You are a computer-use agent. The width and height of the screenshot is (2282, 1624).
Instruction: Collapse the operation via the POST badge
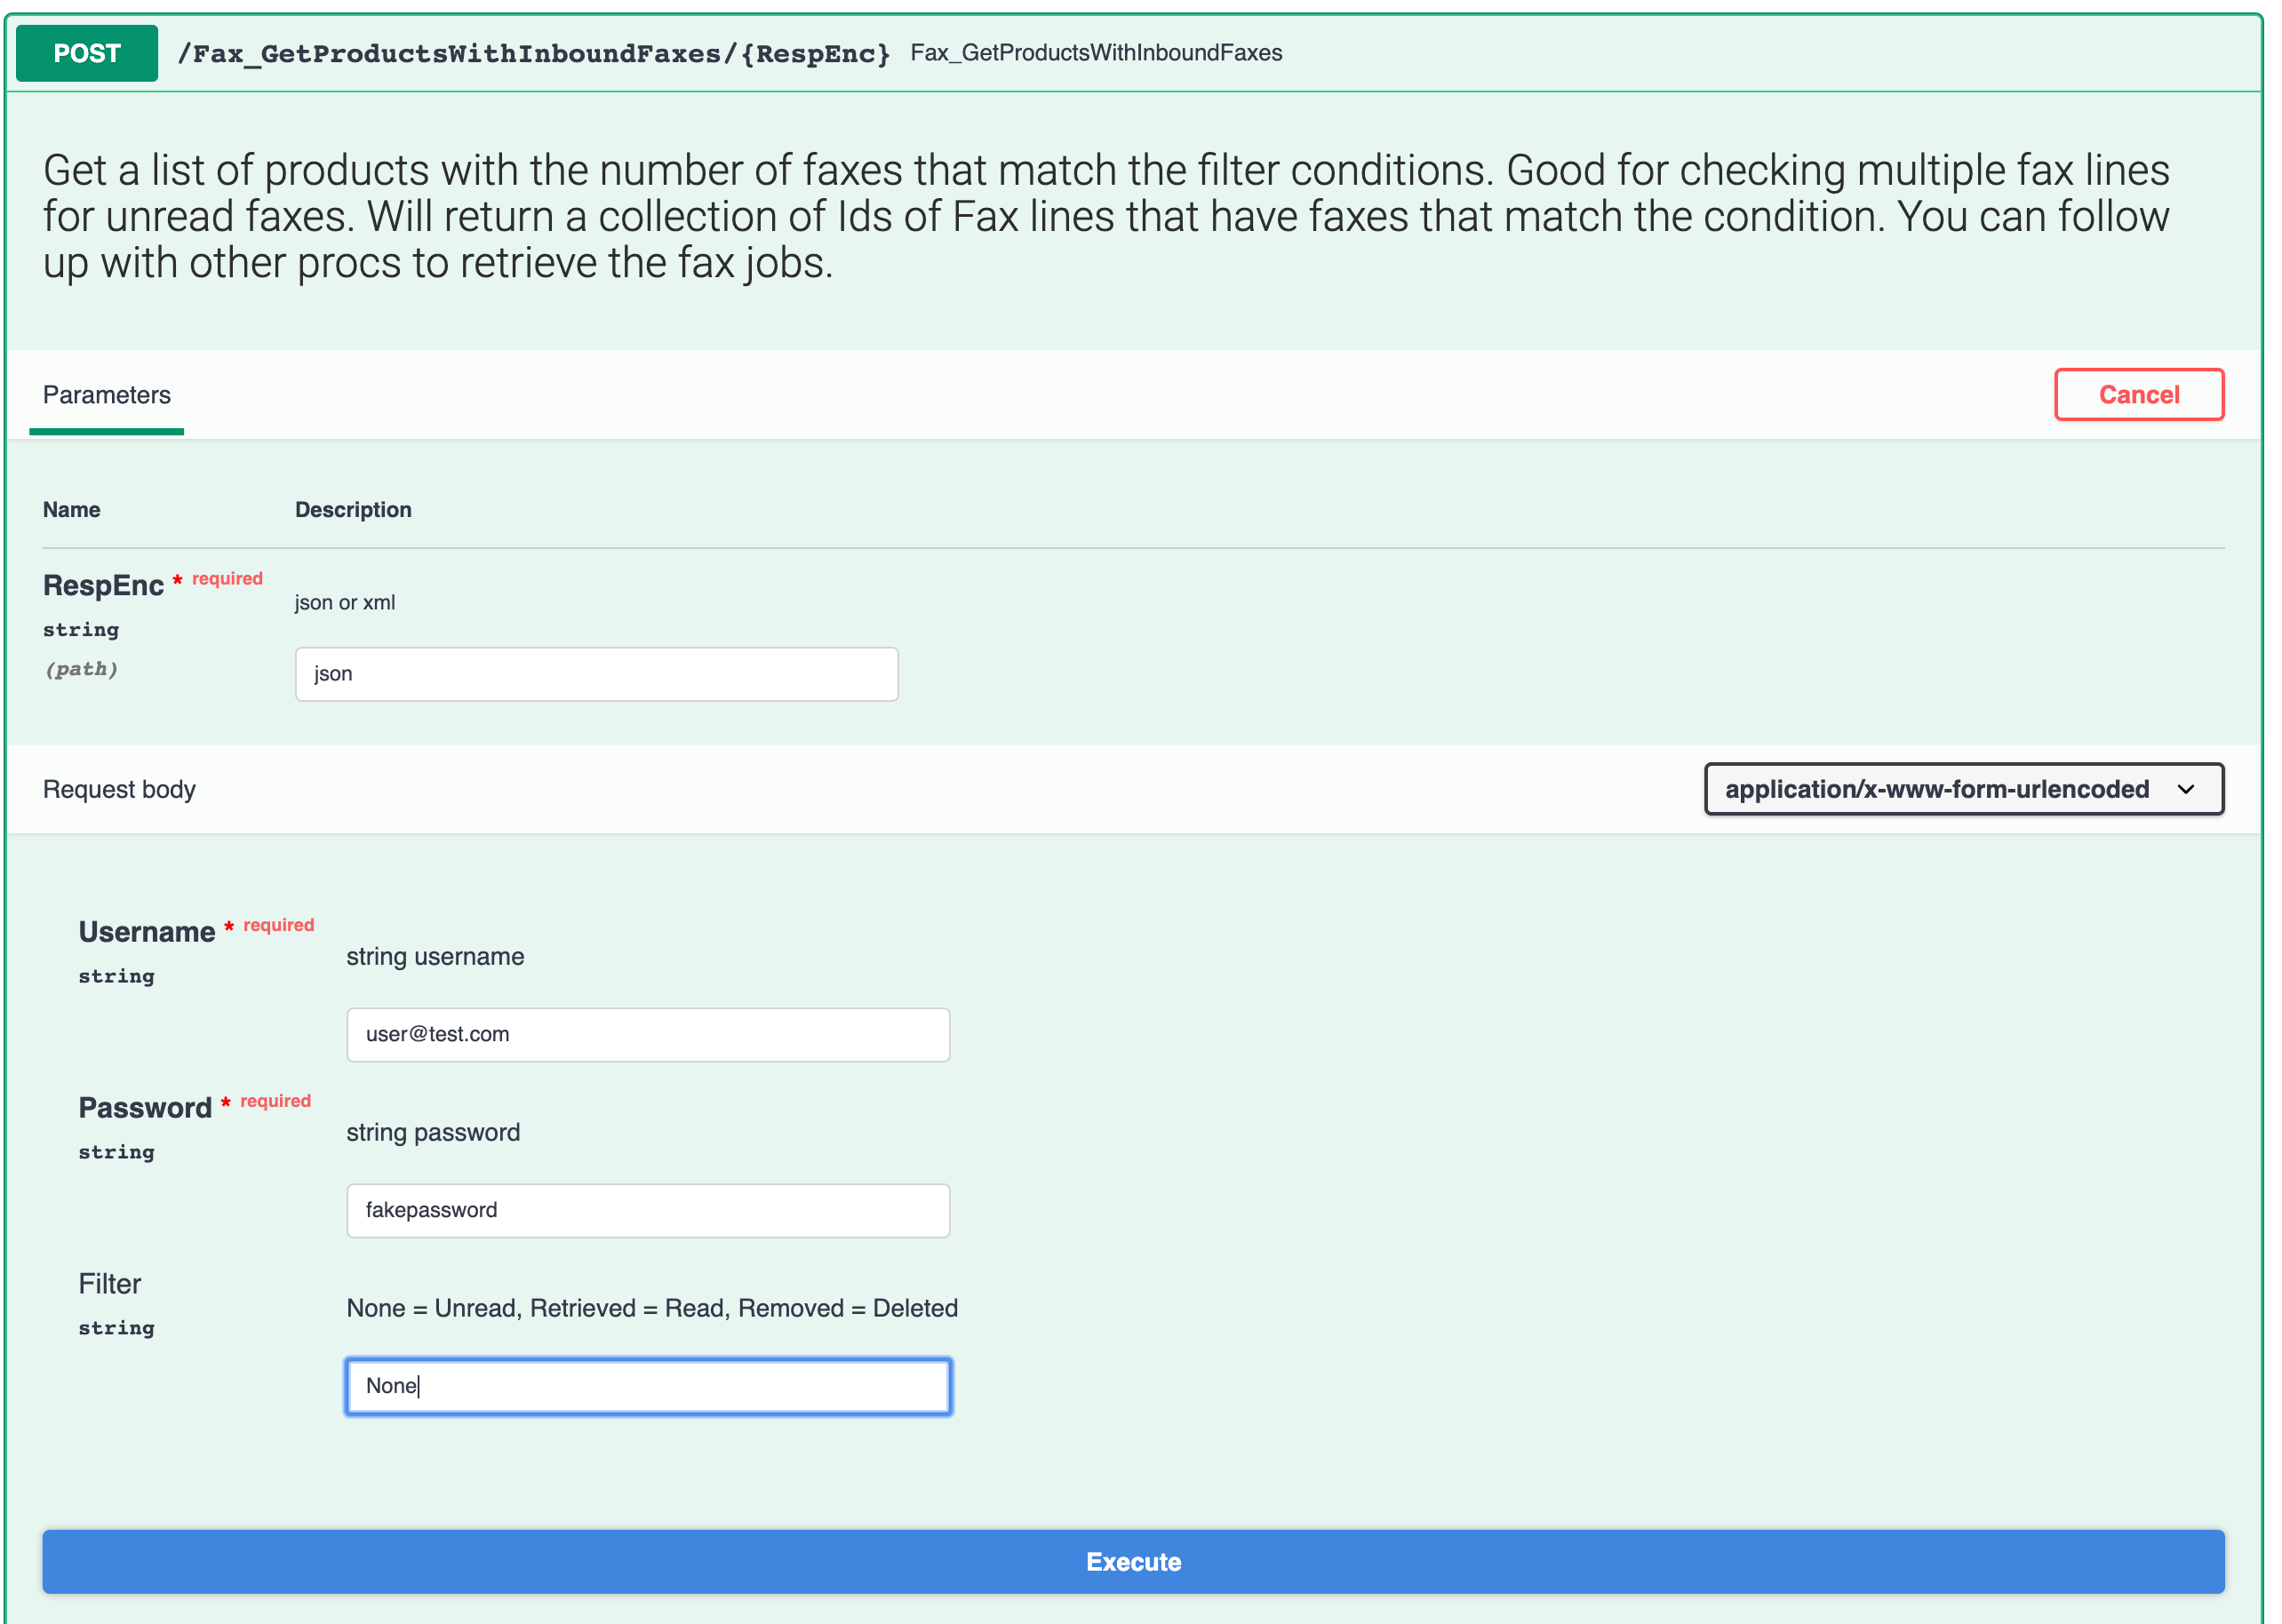coord(87,53)
